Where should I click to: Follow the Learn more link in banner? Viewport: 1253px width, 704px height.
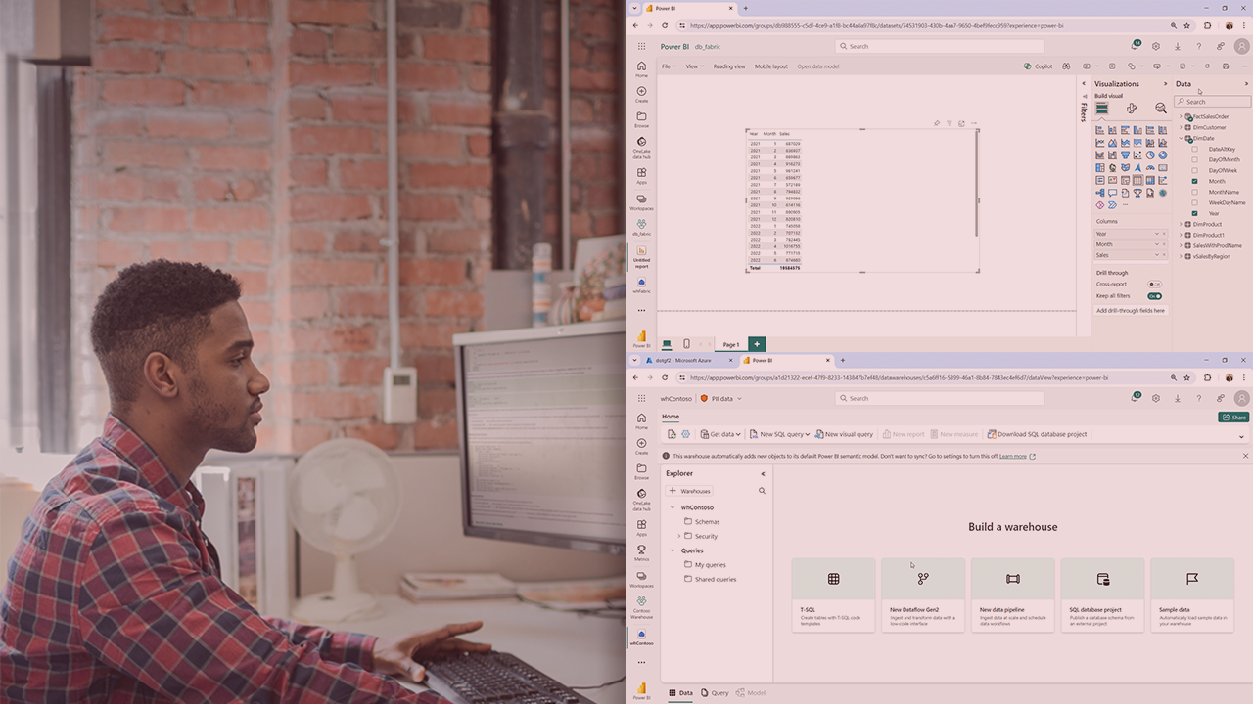tap(1013, 456)
